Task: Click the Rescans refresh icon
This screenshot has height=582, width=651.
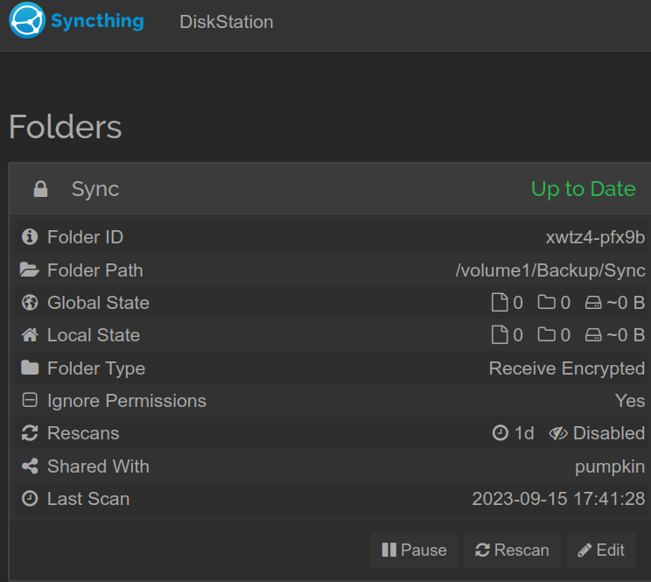Action: pyautogui.click(x=30, y=433)
